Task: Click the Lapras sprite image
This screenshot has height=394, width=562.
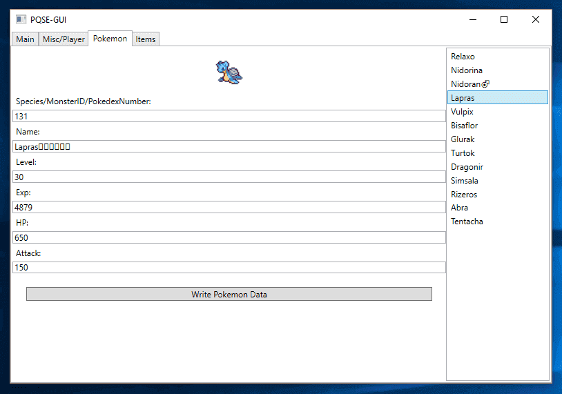Action: point(229,72)
